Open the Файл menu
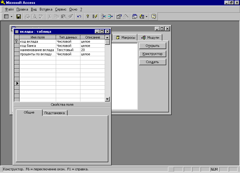Viewport: 240px width, 173px height. 9,9
